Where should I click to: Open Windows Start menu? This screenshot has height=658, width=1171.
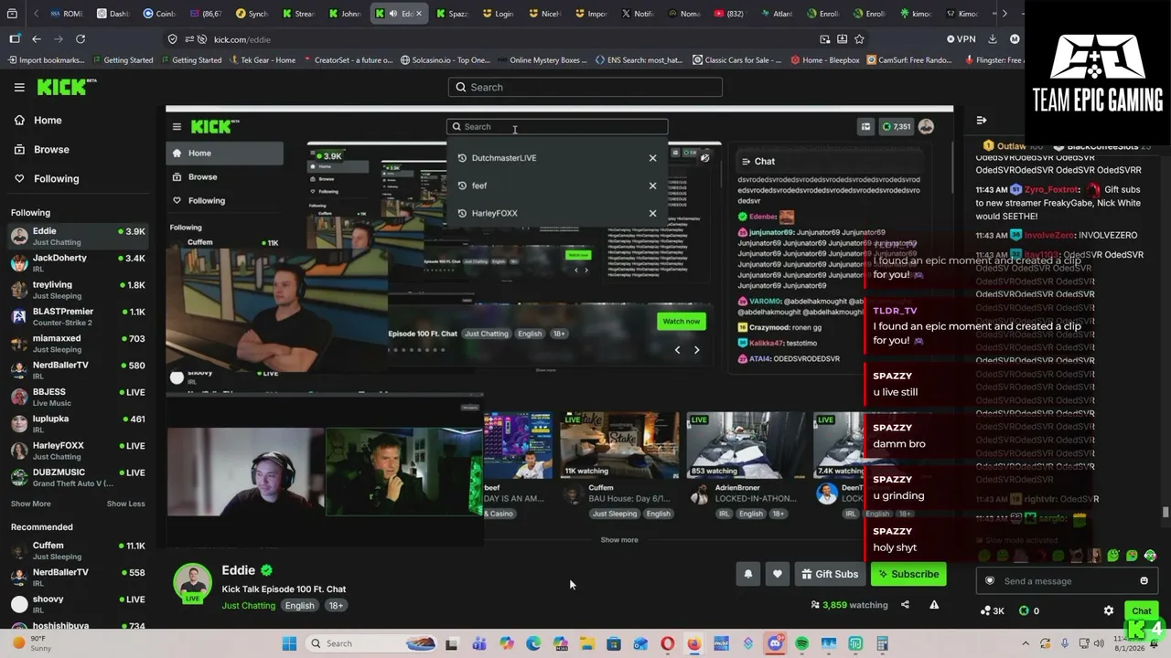289,643
